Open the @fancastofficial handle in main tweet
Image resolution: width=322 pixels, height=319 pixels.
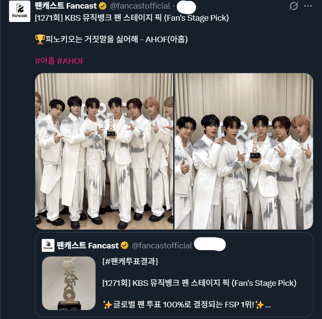tap(140, 6)
